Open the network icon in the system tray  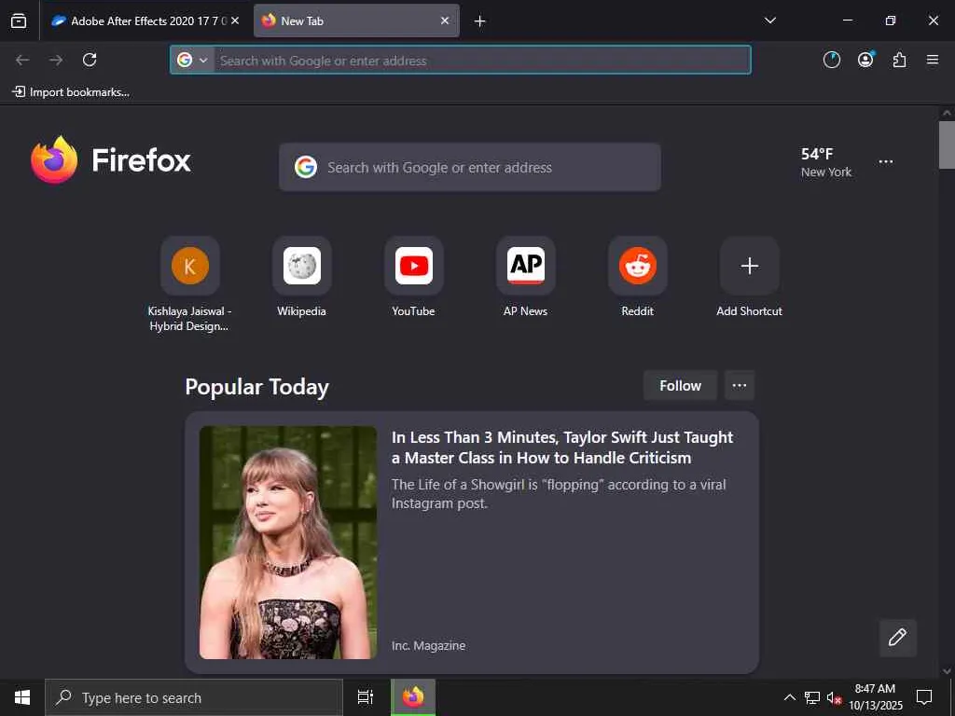pos(812,697)
